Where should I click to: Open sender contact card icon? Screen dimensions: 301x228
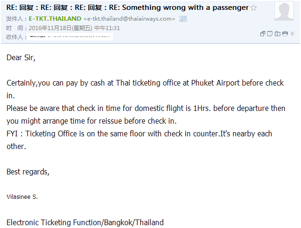183,19
